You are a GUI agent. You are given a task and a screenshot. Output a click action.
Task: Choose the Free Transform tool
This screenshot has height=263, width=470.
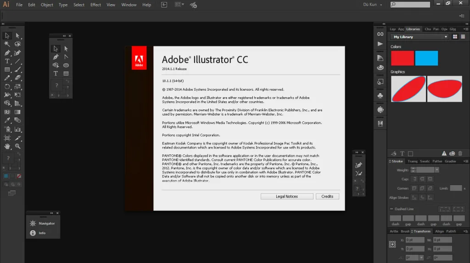coord(17,95)
